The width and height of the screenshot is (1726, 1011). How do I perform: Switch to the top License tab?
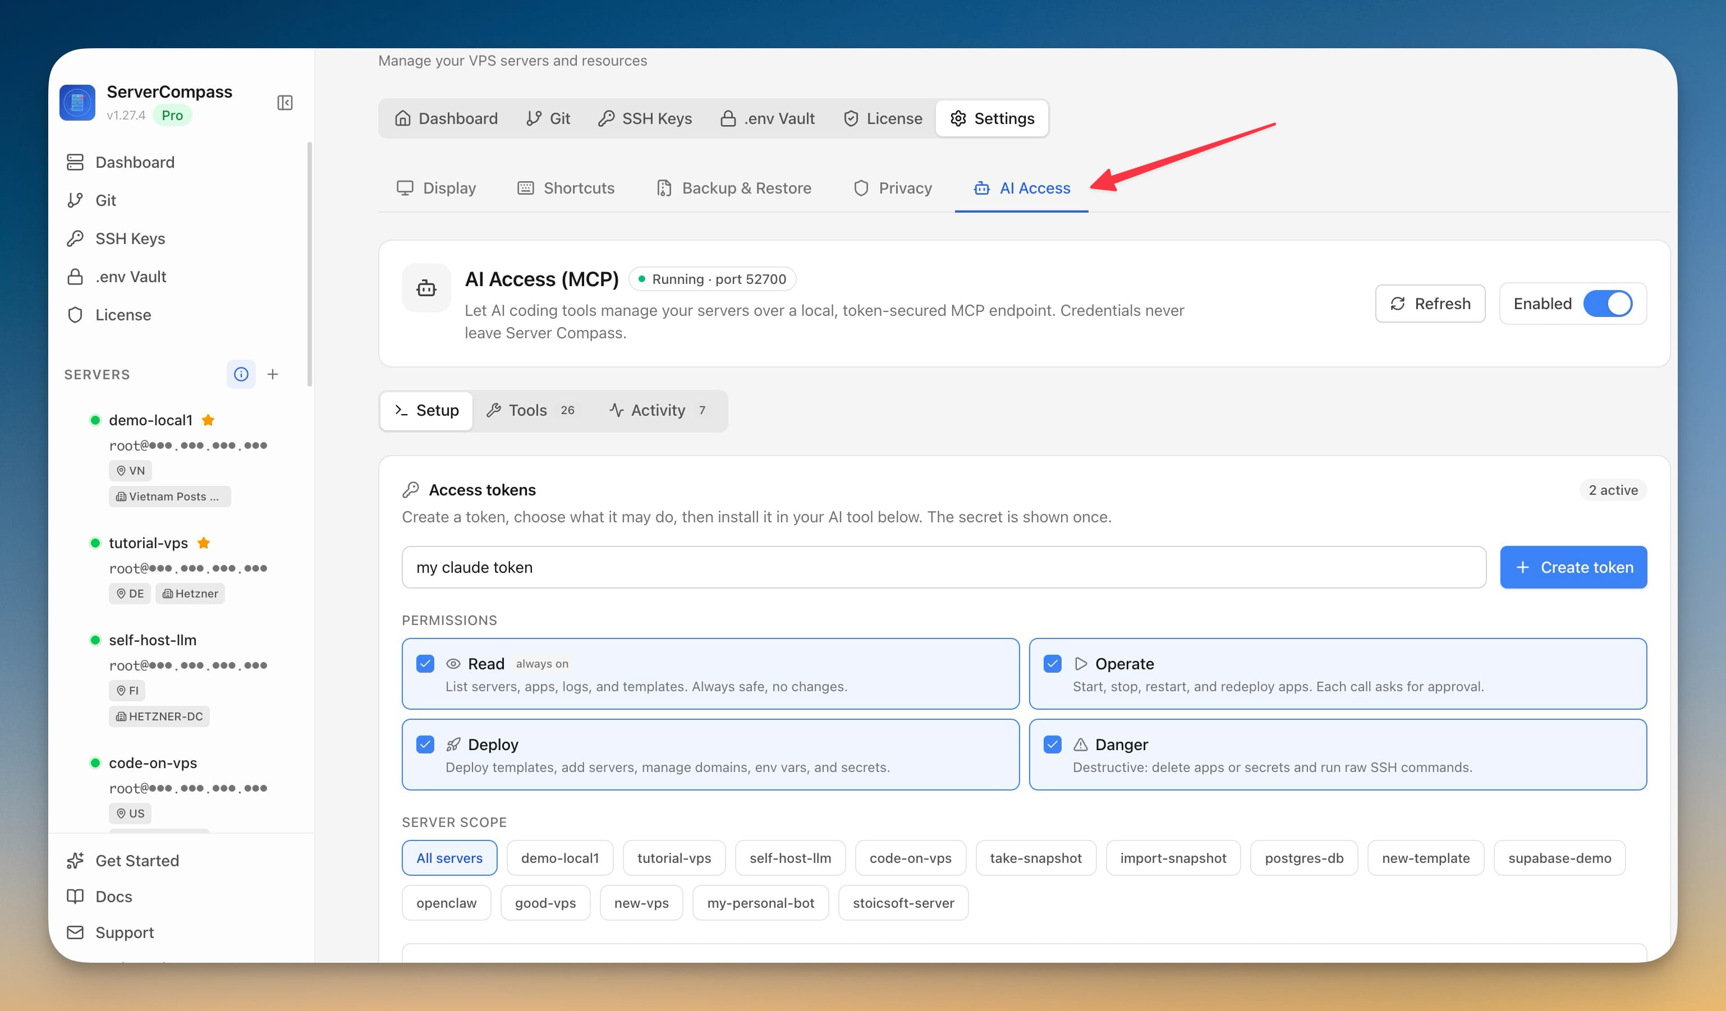[x=883, y=118]
